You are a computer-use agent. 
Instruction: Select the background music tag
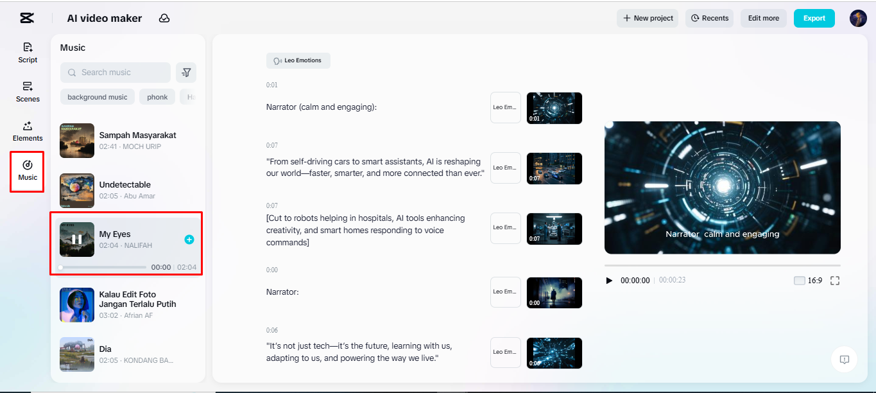point(98,97)
